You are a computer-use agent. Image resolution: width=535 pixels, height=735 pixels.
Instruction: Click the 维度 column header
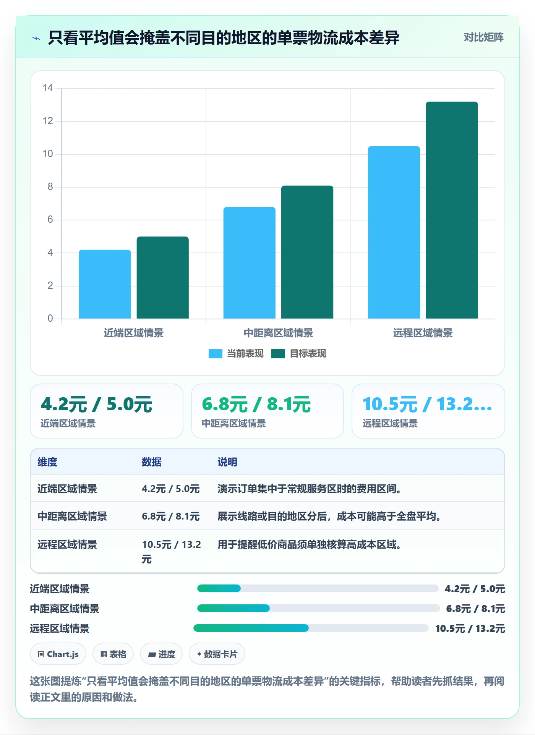[47, 462]
